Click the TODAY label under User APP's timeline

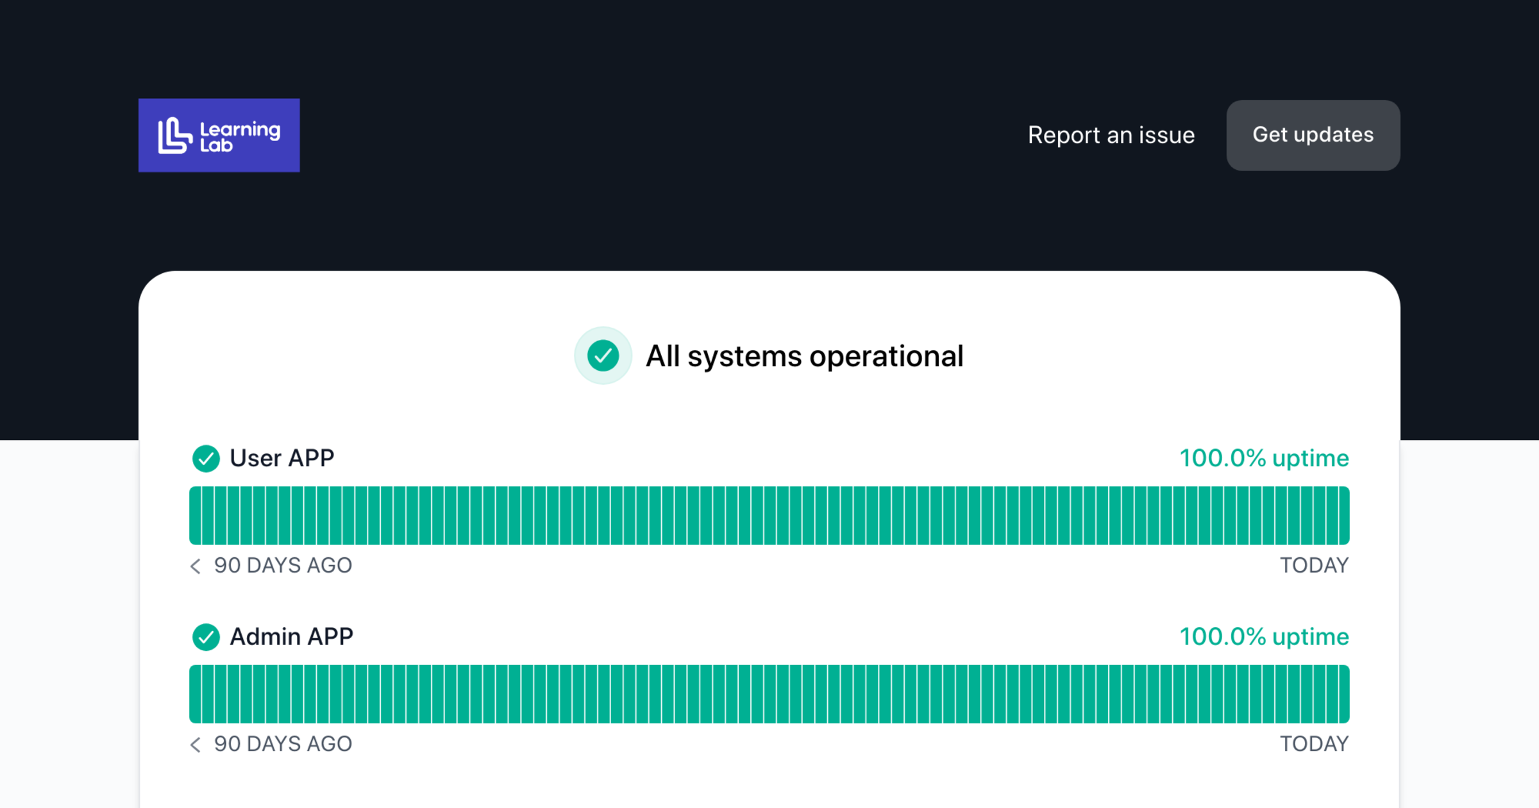point(1314,566)
